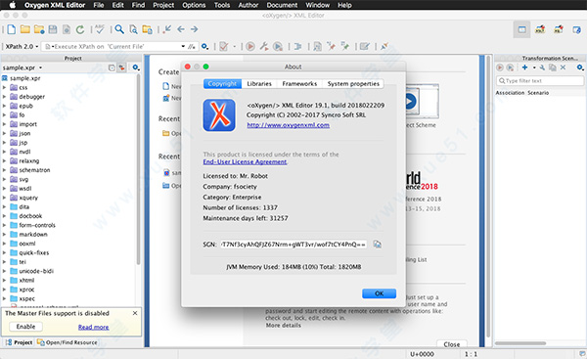Select the Copyright tab
Image resolution: width=587 pixels, height=359 pixels.
222,83
